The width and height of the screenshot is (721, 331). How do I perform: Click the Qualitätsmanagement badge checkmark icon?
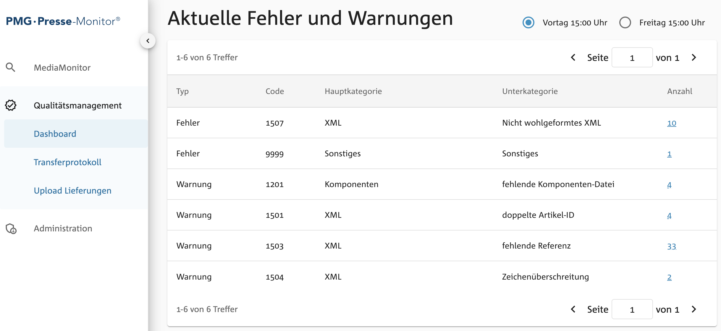pos(11,105)
